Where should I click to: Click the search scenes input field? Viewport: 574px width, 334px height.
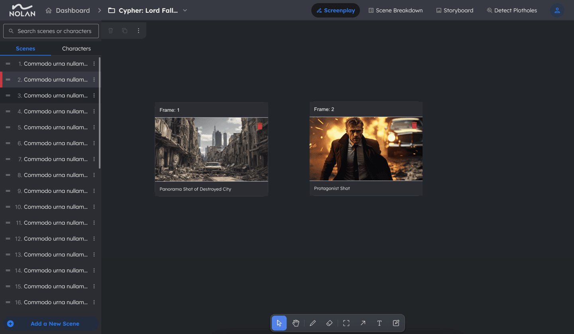point(51,31)
